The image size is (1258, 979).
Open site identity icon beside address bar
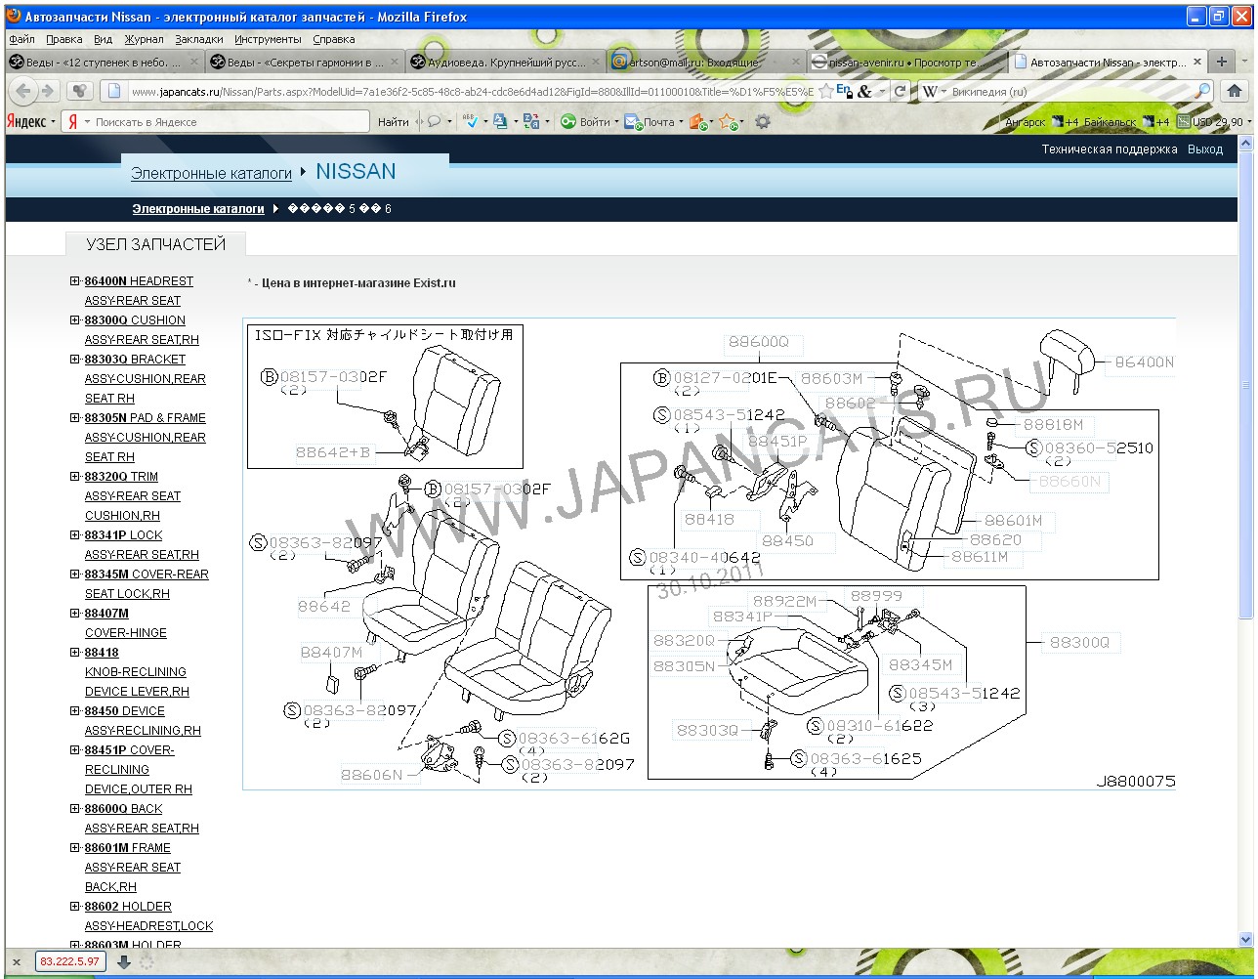point(113,91)
